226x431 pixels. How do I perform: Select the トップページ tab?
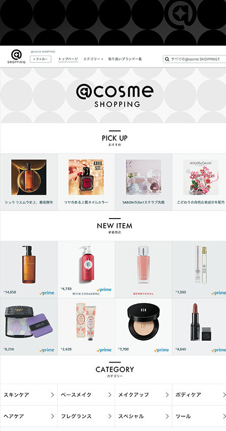68,59
